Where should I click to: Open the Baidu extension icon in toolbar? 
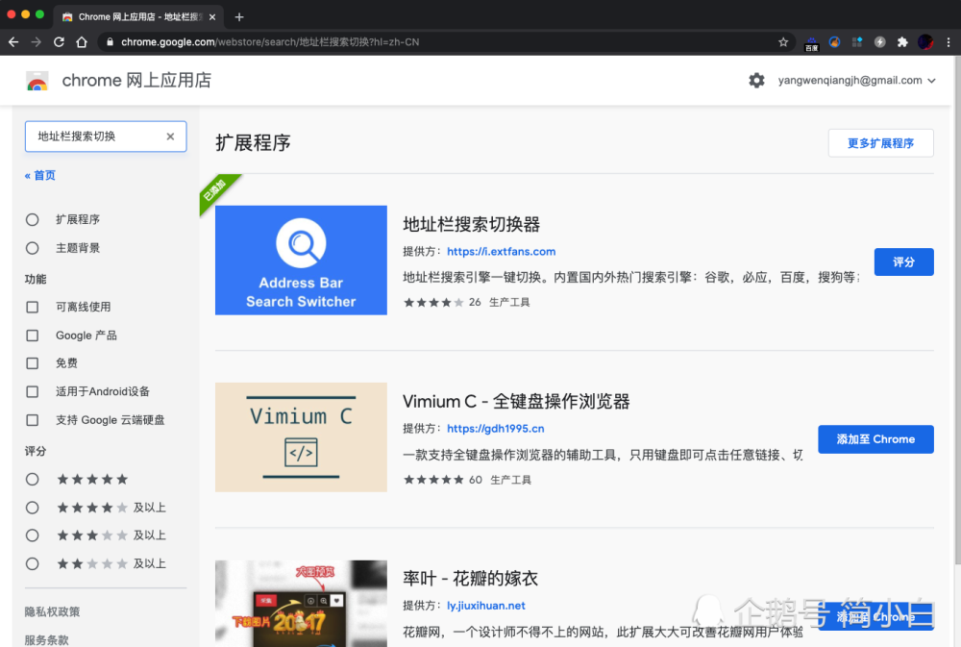coord(811,43)
